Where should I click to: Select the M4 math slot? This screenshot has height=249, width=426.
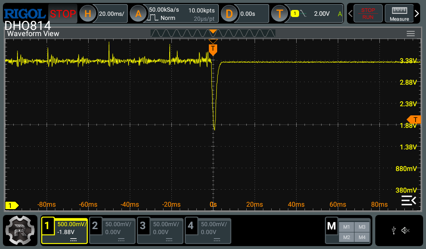pos(362,237)
